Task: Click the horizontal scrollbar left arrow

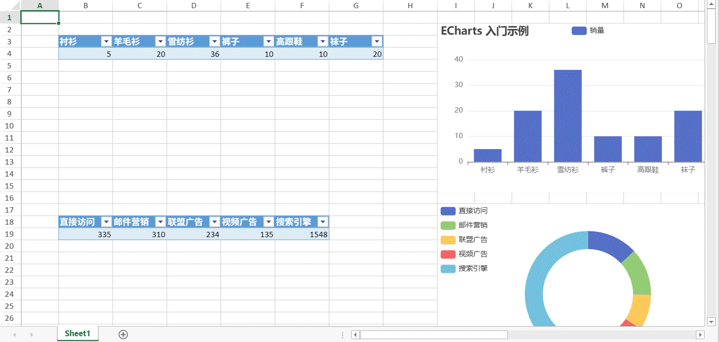Action: tap(355, 335)
